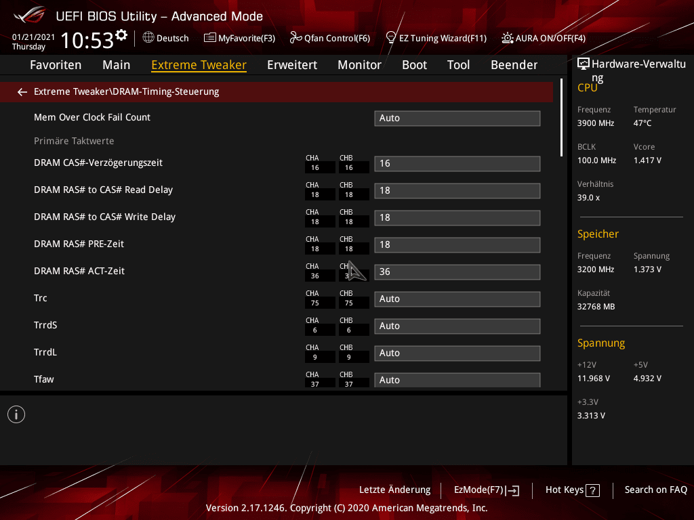Open the Beenden tab
The width and height of the screenshot is (694, 520).
[514, 65]
